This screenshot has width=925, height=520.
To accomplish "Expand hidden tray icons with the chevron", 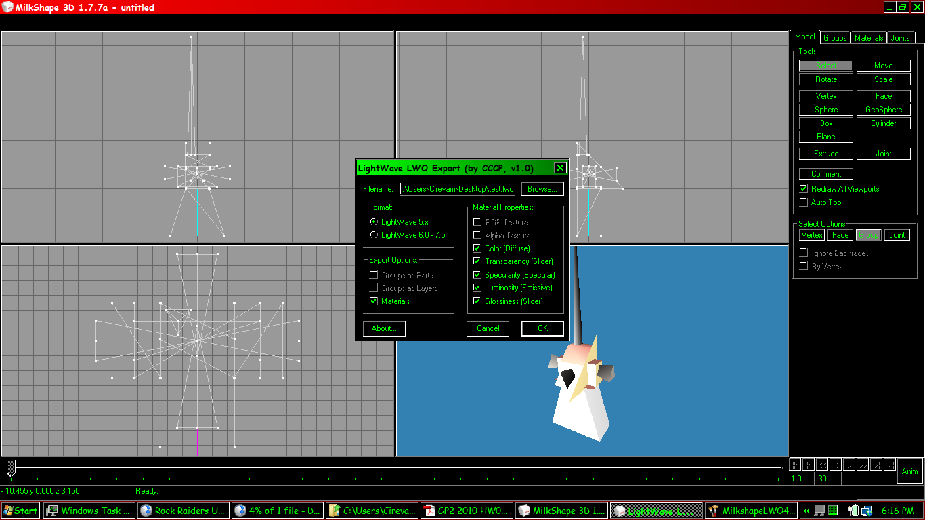I will (807, 511).
